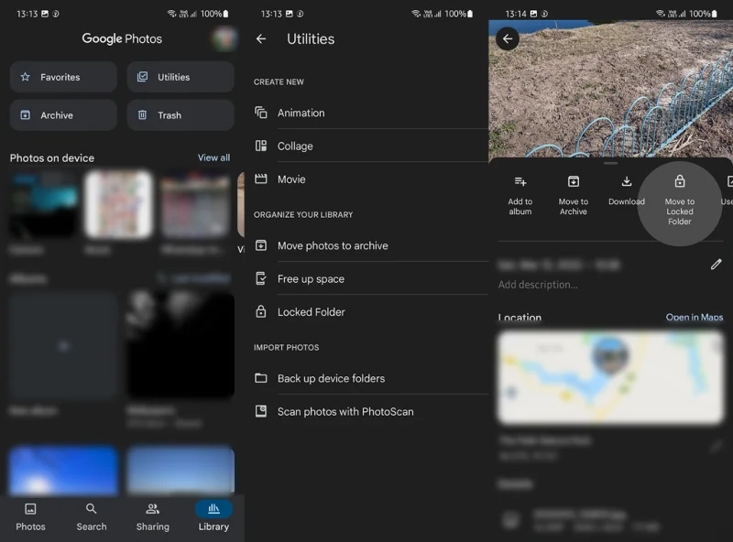Switch to the Search tab
This screenshot has width=733, height=542.
tap(92, 517)
